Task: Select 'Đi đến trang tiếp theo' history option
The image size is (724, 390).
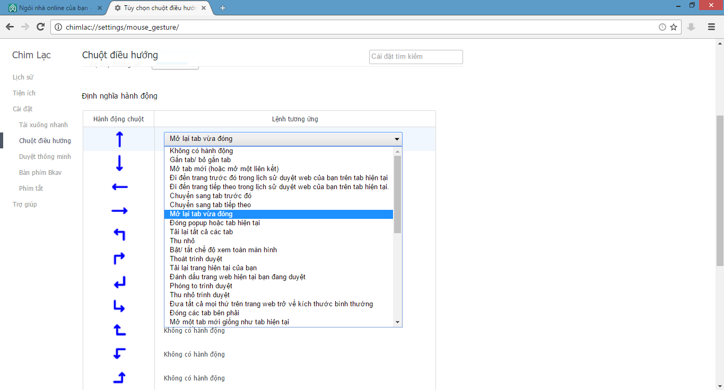Action: [278, 187]
